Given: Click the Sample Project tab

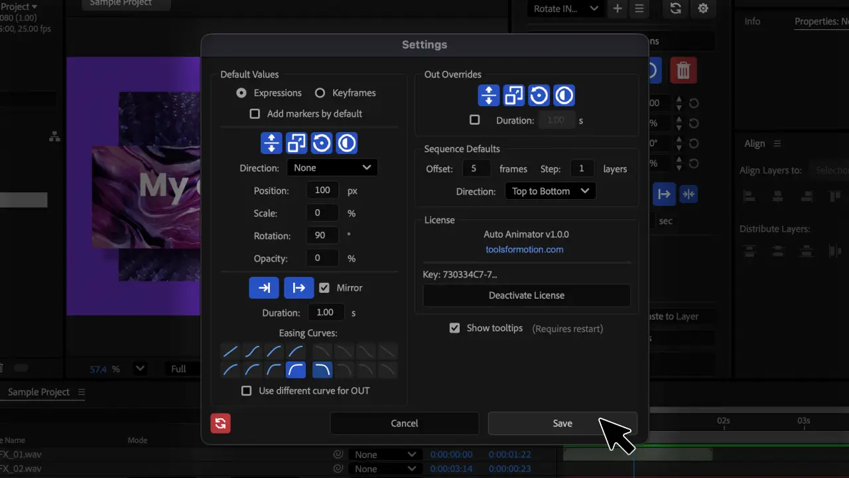Looking at the screenshot, I should pyautogui.click(x=37, y=392).
